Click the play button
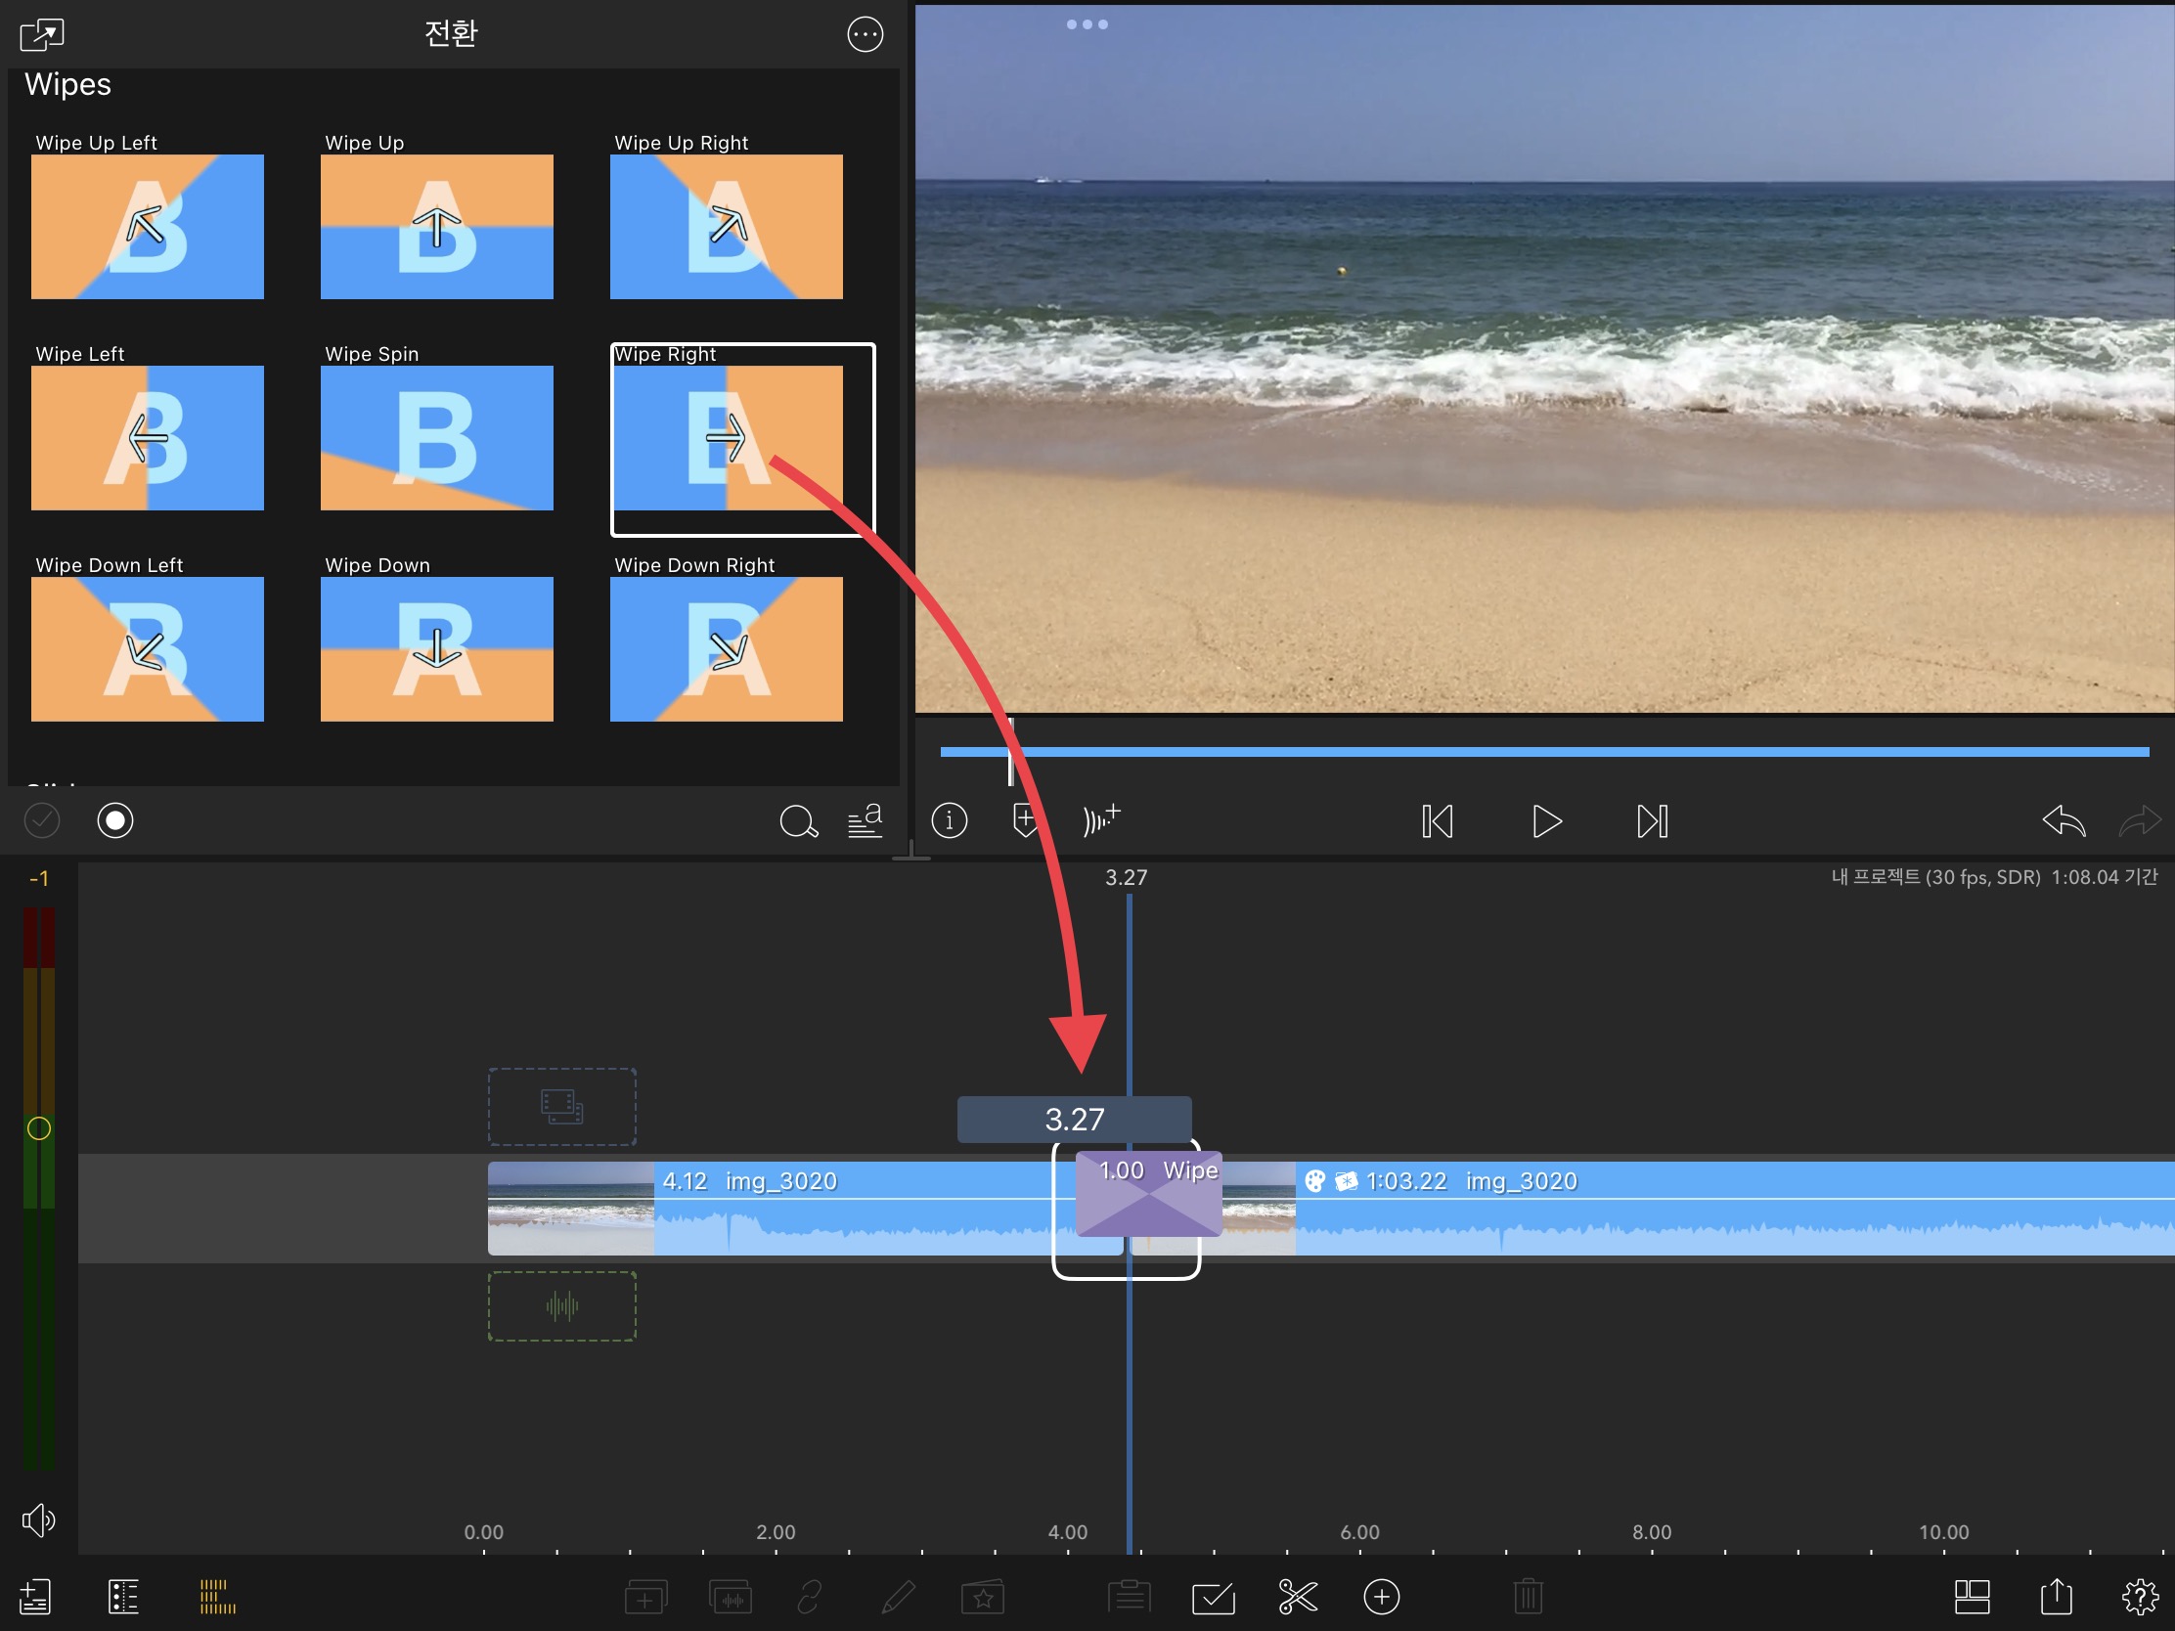 click(x=1546, y=821)
